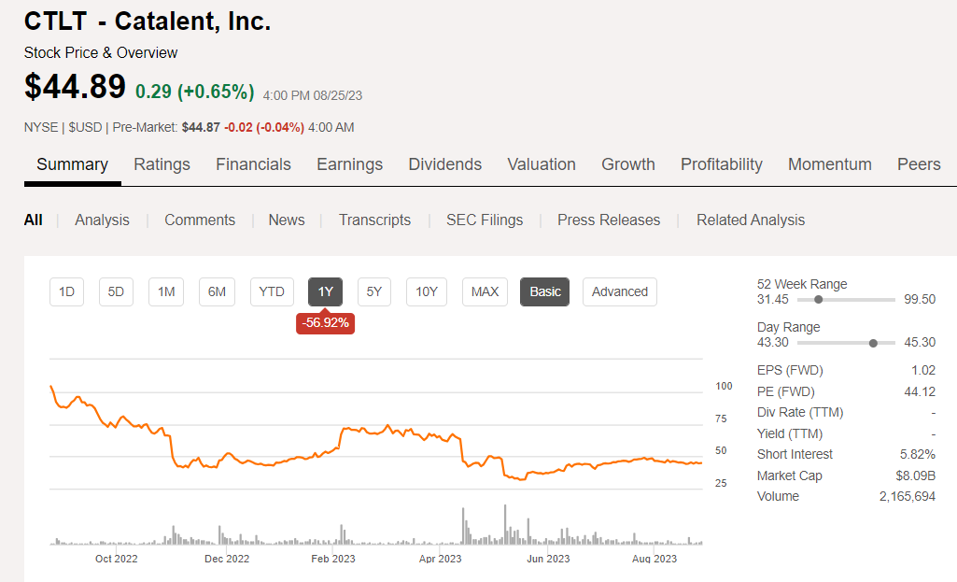Show the 5Y price chart
The image size is (957, 582).
[x=373, y=291]
